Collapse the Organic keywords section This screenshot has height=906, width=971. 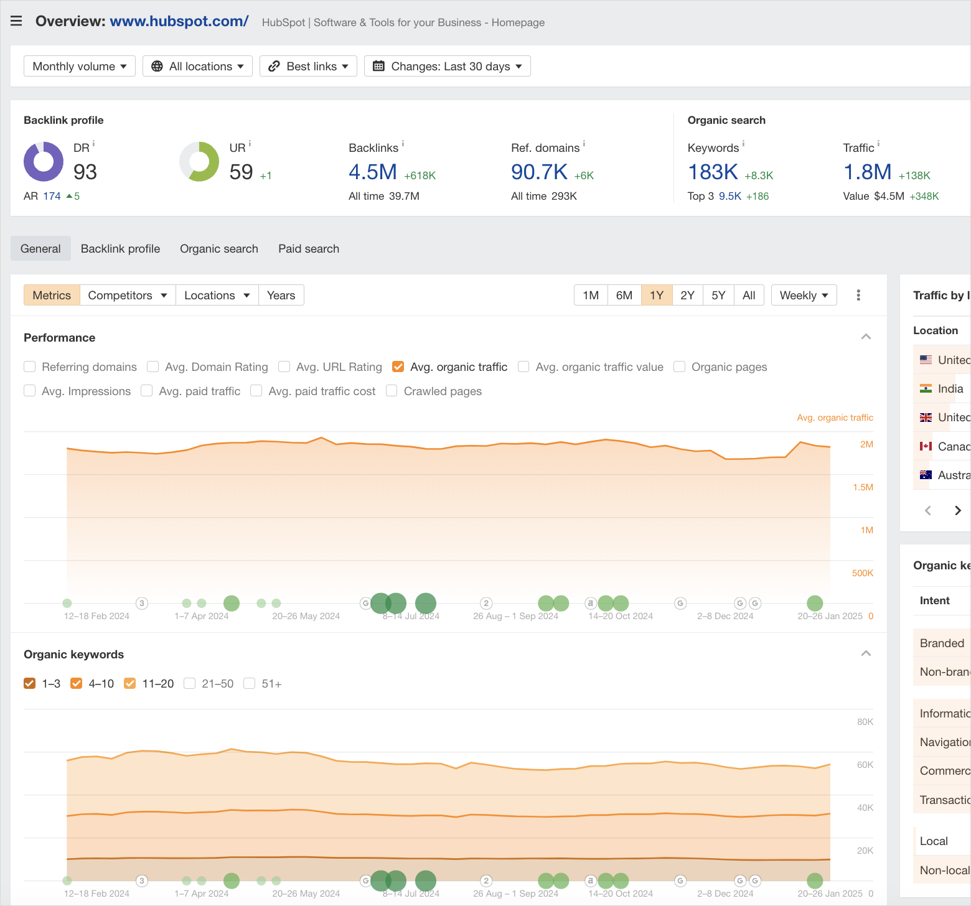click(866, 653)
